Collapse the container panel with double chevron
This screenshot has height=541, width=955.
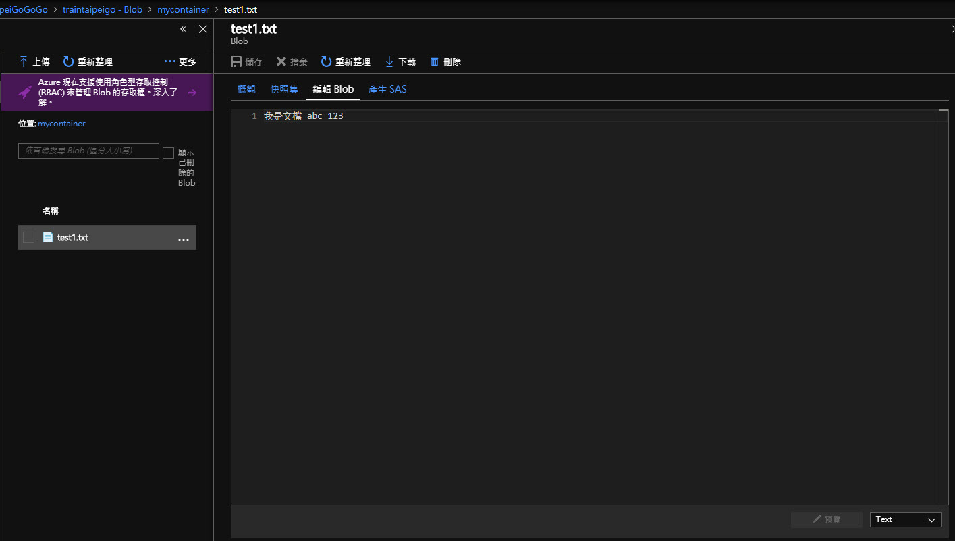(183, 29)
